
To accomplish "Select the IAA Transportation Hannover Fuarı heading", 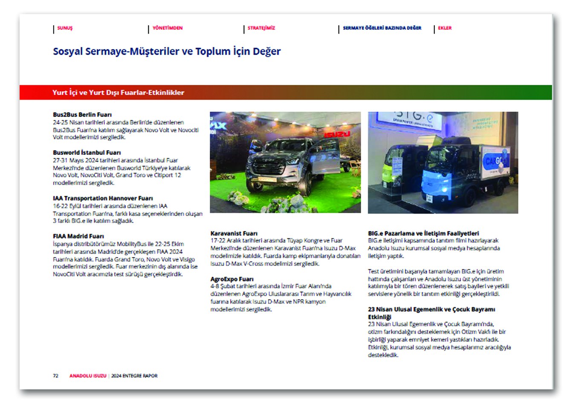I will pyautogui.click(x=103, y=198).
